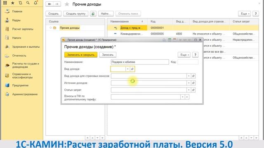Open Еще menu in creation dialog
This screenshot has width=264, height=148.
tap(184, 55)
